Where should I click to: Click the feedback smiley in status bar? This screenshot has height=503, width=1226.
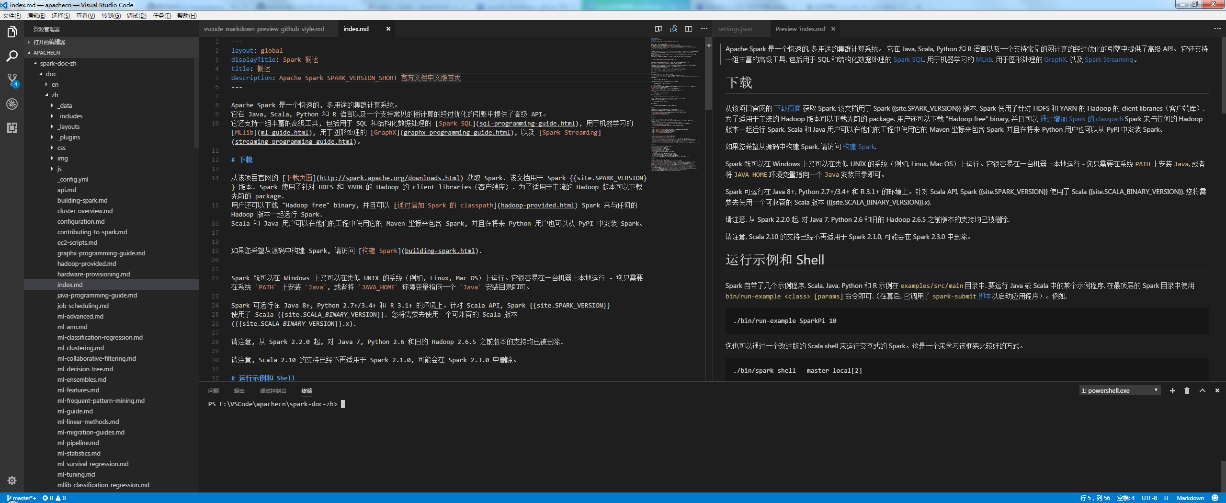point(1215,498)
